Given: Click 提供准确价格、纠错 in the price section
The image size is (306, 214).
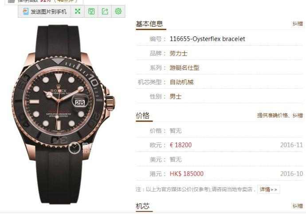Looking at the screenshot, I should pyautogui.click(x=280, y=115).
